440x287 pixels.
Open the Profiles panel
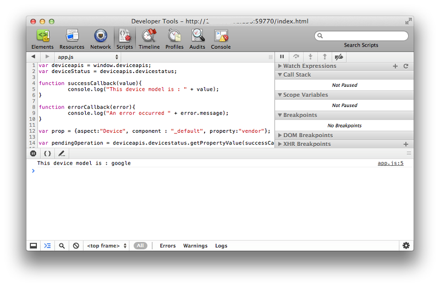click(174, 39)
